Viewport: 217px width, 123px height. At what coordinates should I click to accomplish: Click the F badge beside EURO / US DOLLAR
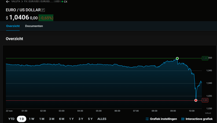[43, 10]
